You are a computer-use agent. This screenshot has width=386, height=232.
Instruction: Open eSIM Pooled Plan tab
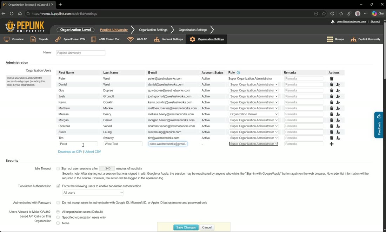[x=106, y=39]
